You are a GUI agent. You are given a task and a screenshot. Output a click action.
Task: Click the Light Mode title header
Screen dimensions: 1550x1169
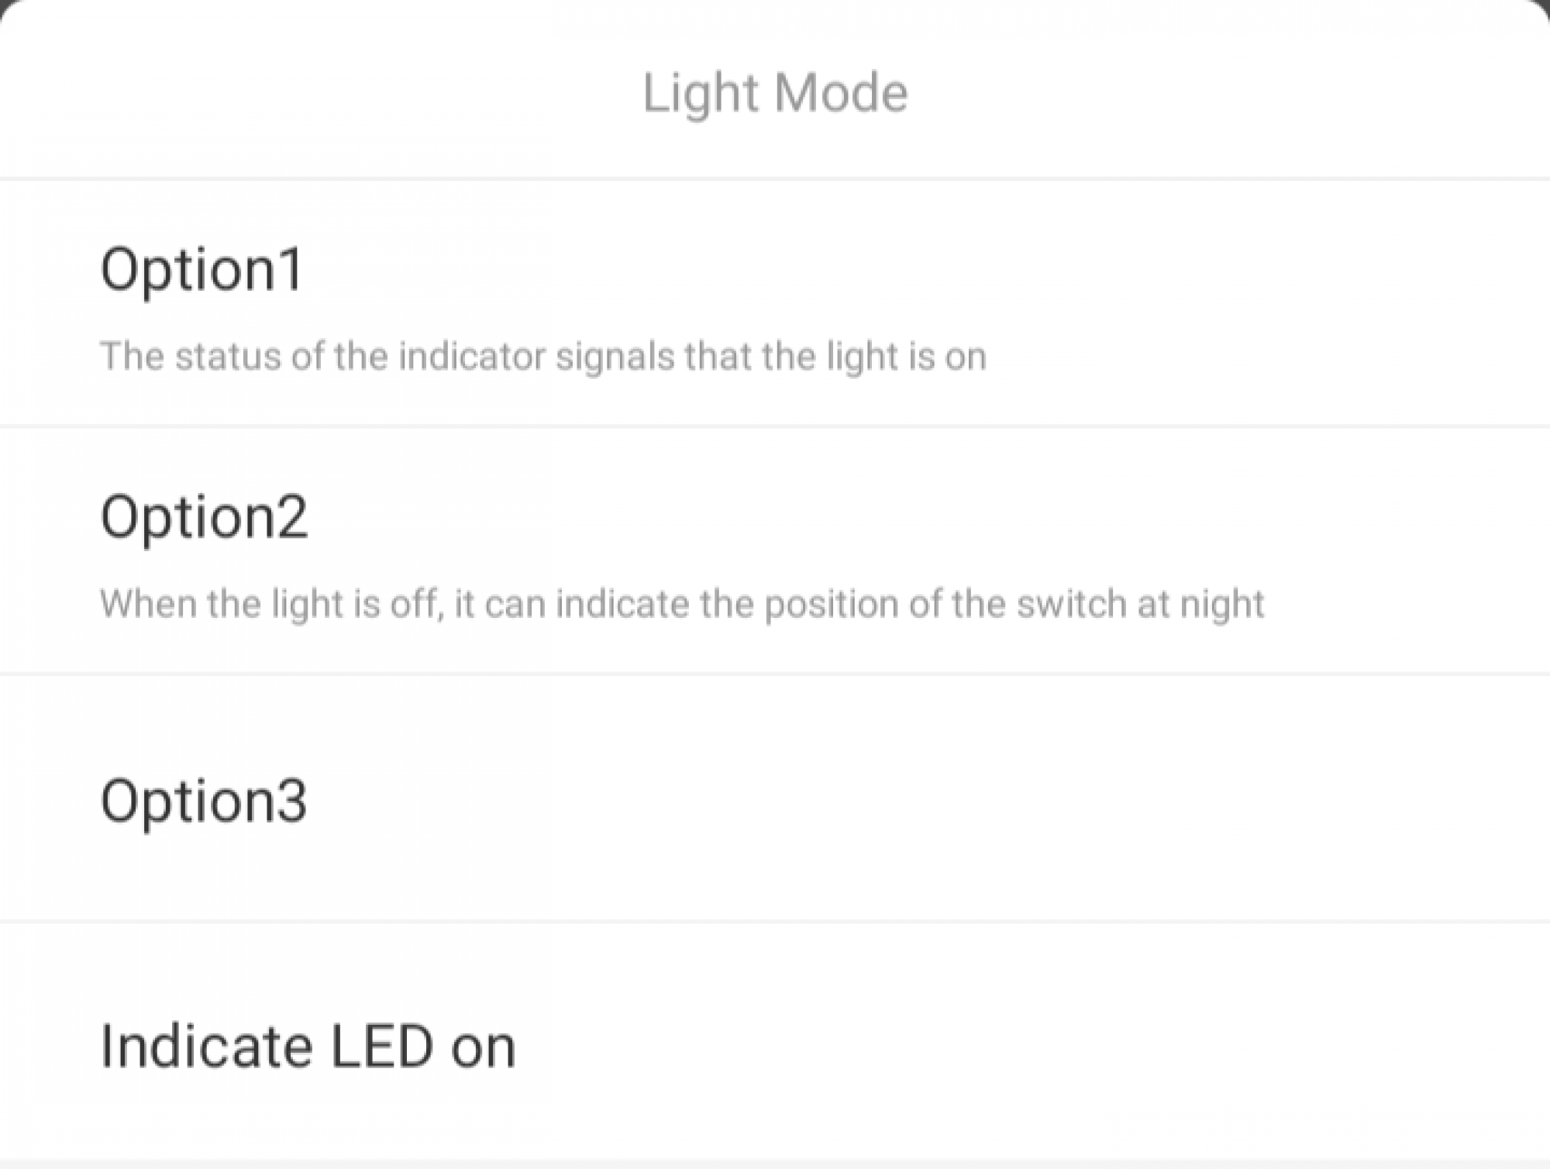pos(775,93)
